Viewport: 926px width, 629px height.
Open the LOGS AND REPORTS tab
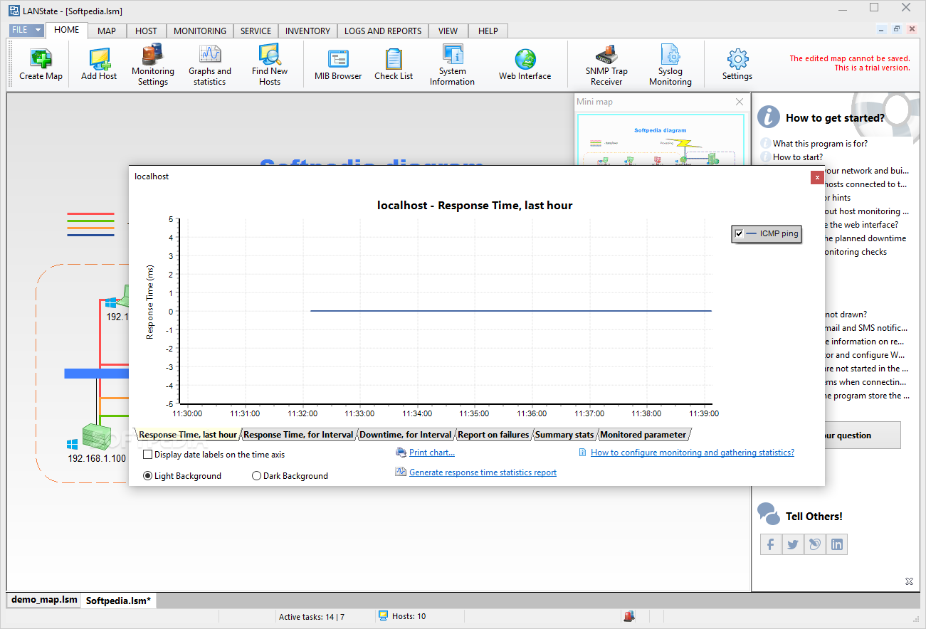[383, 31]
